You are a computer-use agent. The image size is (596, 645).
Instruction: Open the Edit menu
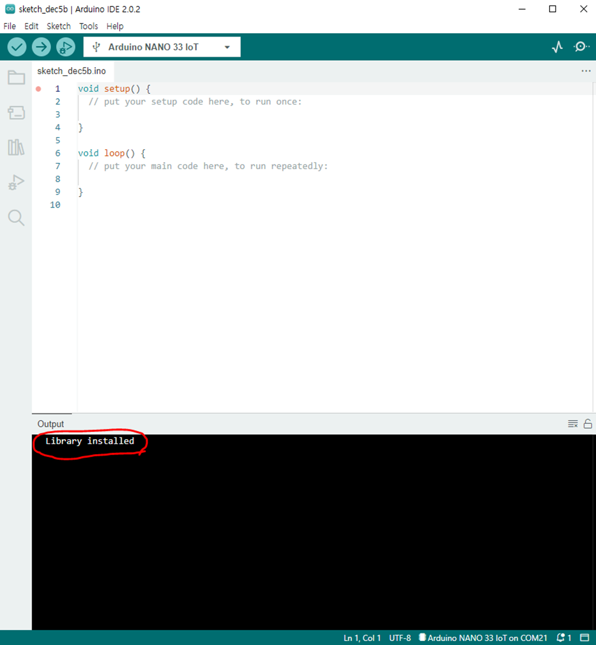[x=32, y=26]
